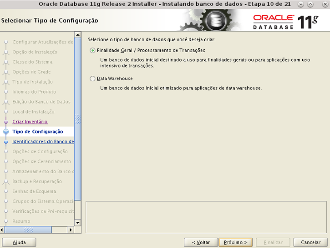Minimize the installer window via title bar
The width and height of the screenshot is (330, 248).
(x=301, y=4)
